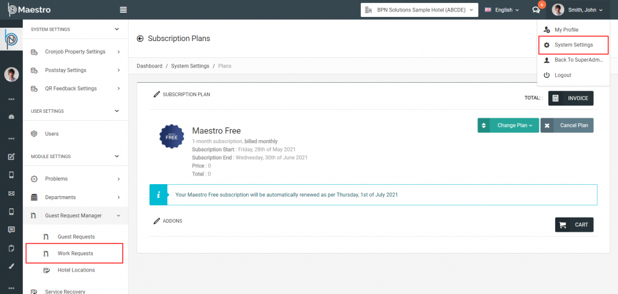Click the Maestro logo in the header
Screen dimensions: 618x294
30,10
